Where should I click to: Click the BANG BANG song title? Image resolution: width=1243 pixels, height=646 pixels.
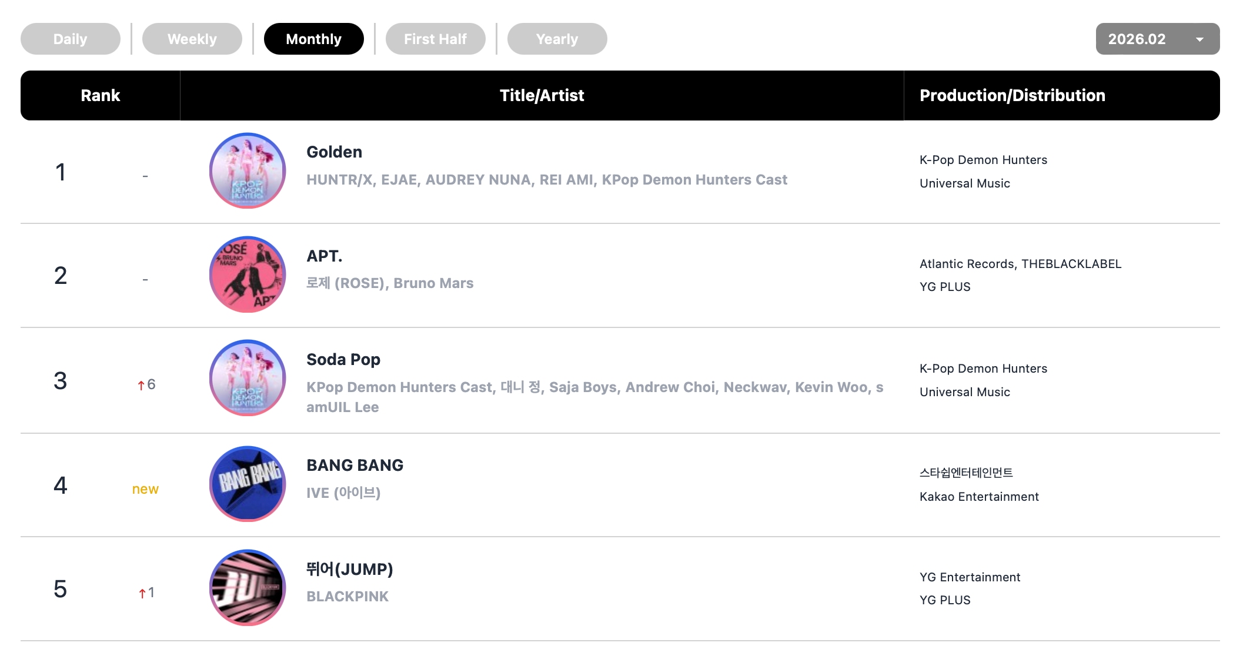355,466
